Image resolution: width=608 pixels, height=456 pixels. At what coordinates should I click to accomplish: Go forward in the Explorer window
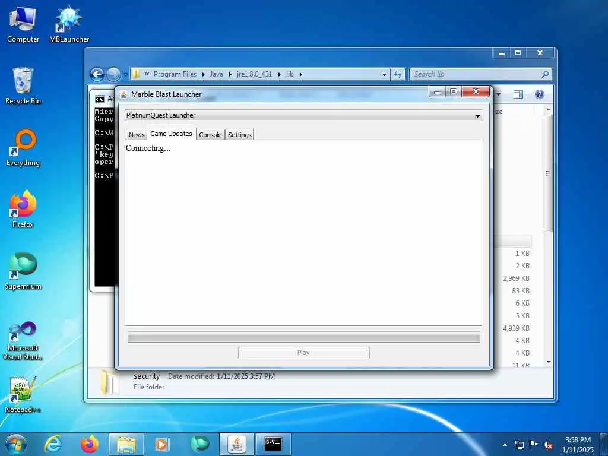(x=113, y=74)
